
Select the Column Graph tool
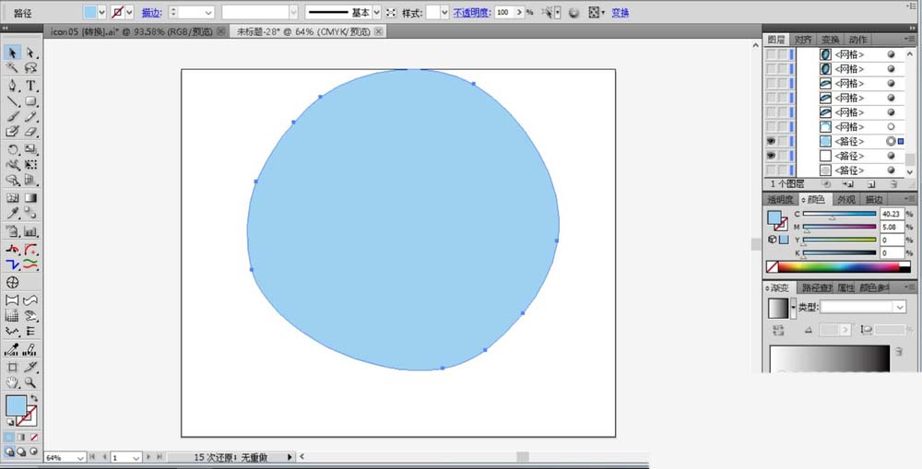[x=30, y=231]
